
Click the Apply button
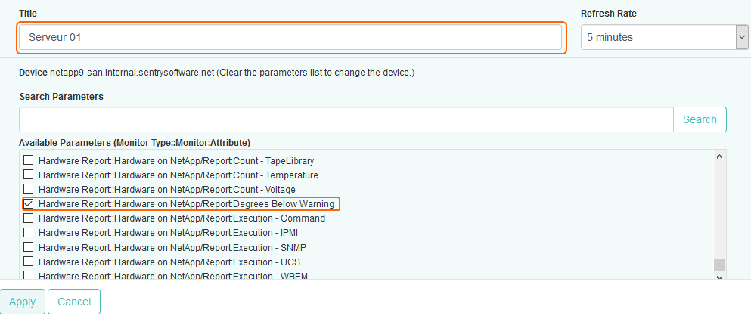(x=22, y=302)
